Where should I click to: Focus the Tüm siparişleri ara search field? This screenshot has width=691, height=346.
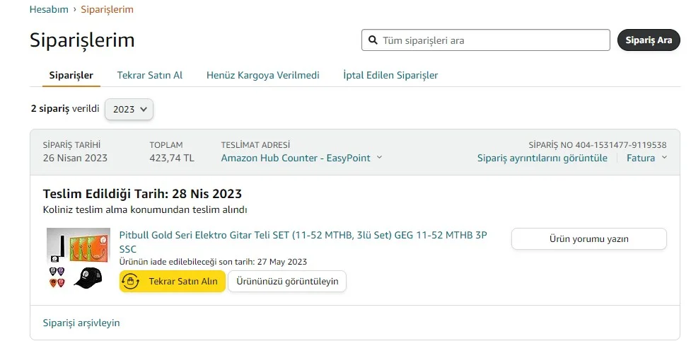[x=492, y=40]
